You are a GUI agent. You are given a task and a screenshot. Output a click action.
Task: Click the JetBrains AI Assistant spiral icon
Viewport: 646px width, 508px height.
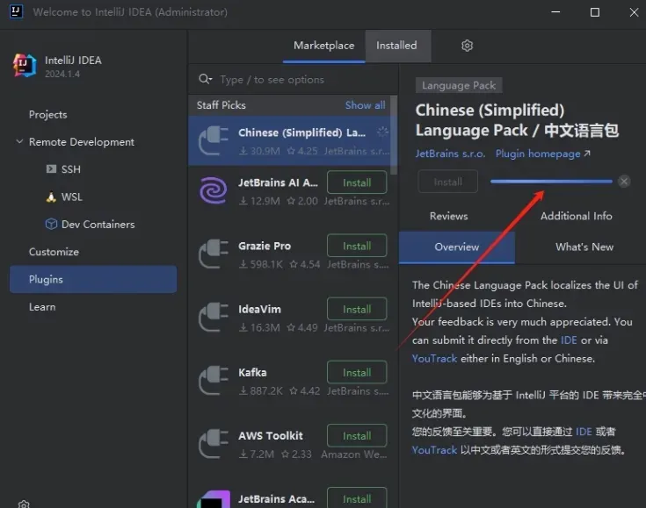point(214,190)
